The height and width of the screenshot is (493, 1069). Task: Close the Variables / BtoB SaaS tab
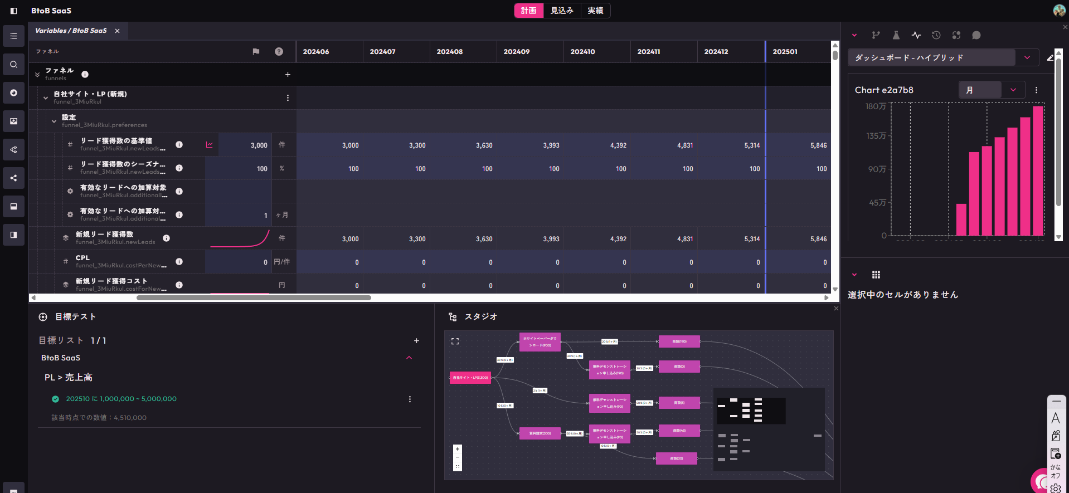117,31
